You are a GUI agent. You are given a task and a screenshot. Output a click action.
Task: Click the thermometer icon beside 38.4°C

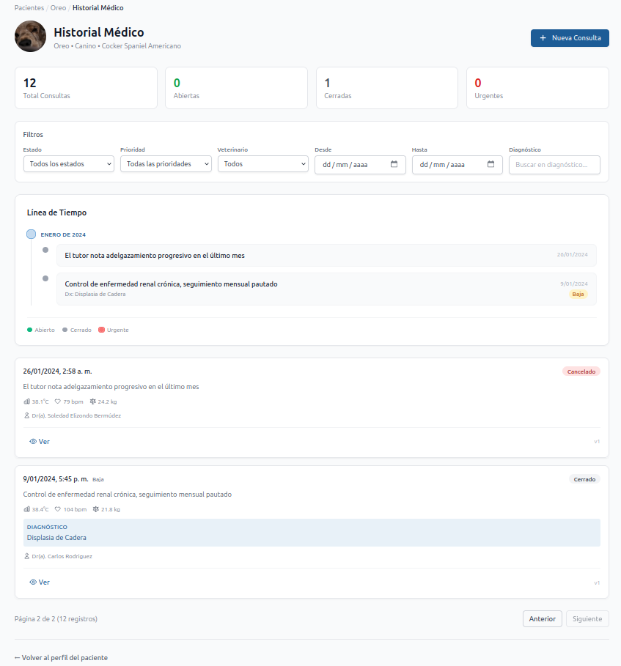(27, 509)
